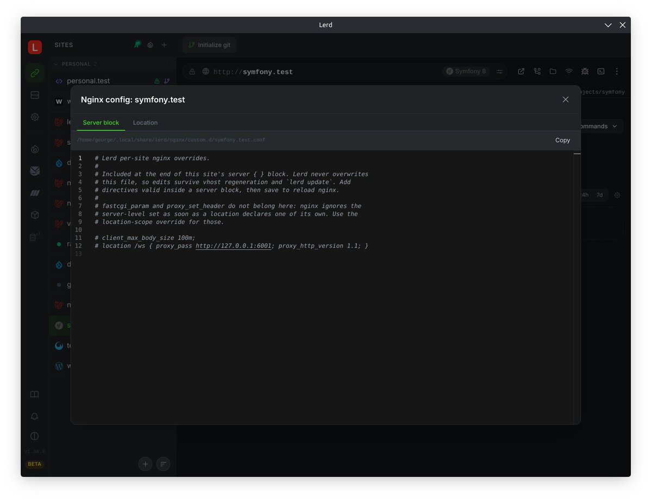The image size is (652, 502).
Task: Click the flame icon in Sites header
Action: [x=151, y=45]
